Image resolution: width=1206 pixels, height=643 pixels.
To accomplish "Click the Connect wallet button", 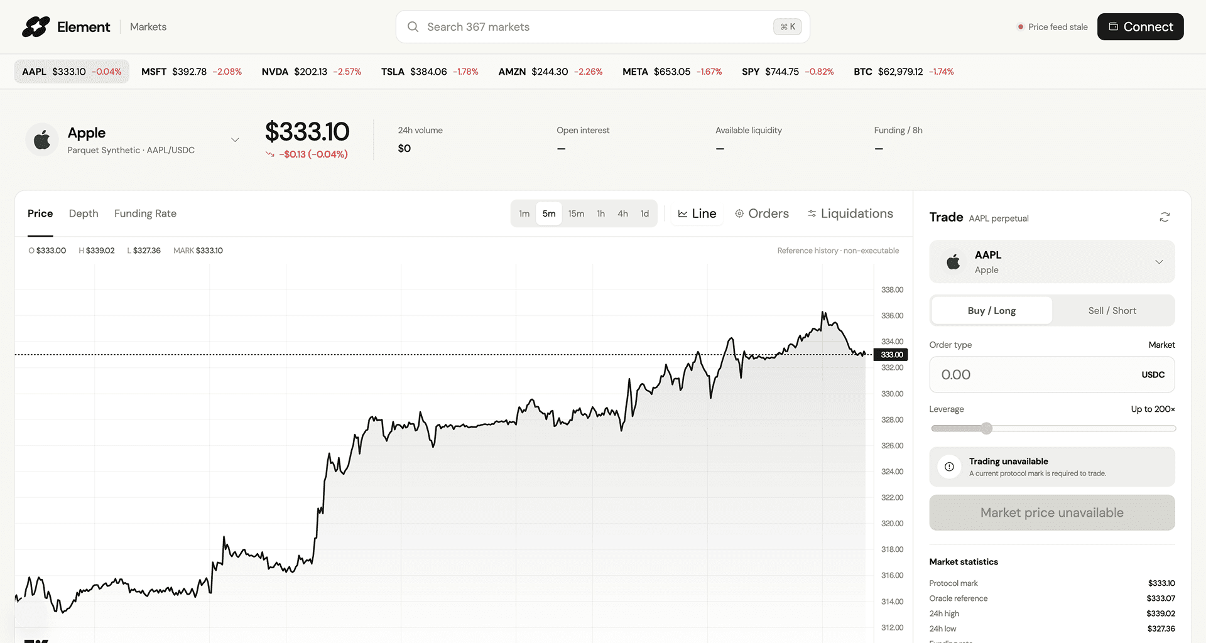I will (1140, 27).
